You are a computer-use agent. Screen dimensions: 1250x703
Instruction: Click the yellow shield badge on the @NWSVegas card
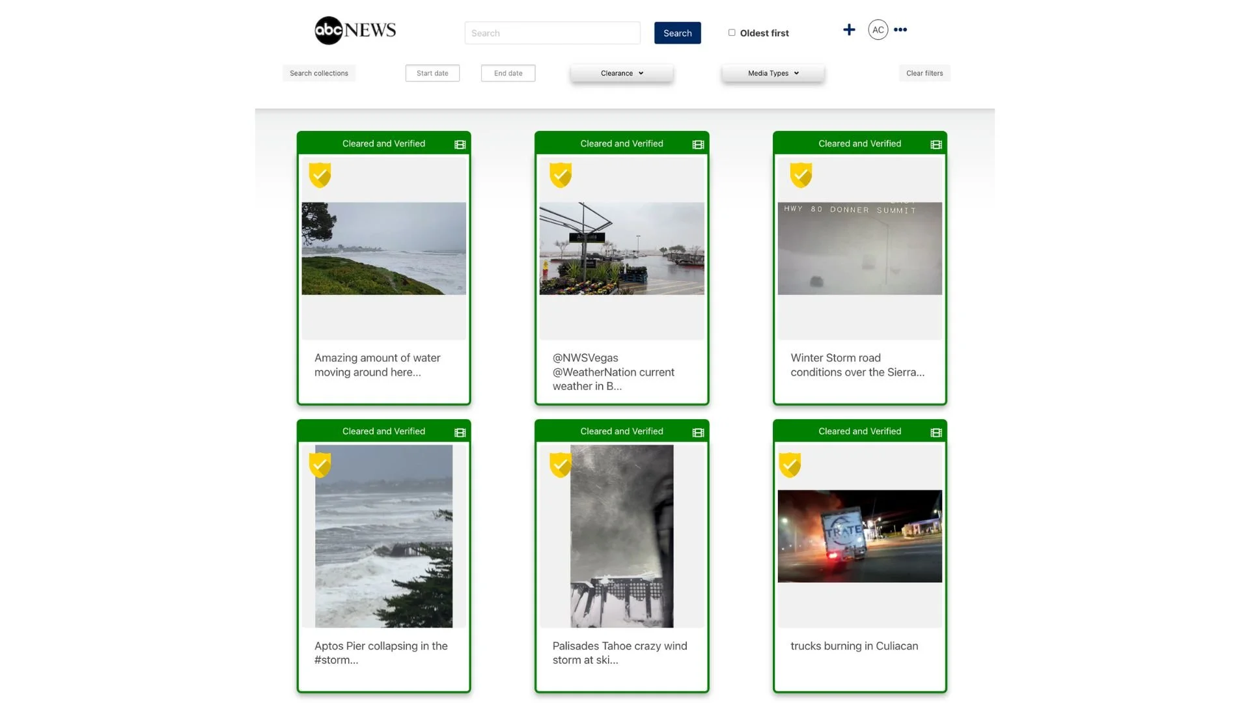point(560,174)
